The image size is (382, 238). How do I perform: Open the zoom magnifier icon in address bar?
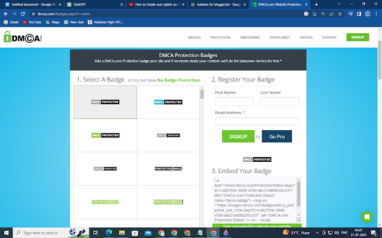click(x=323, y=14)
